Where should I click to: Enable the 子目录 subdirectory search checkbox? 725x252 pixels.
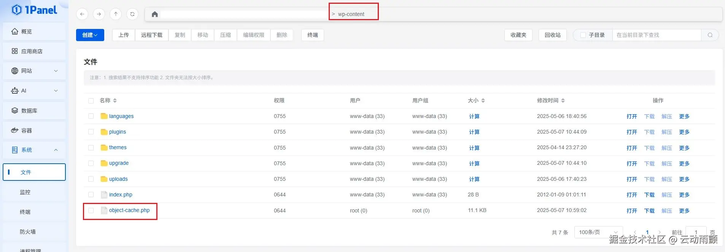pos(583,35)
